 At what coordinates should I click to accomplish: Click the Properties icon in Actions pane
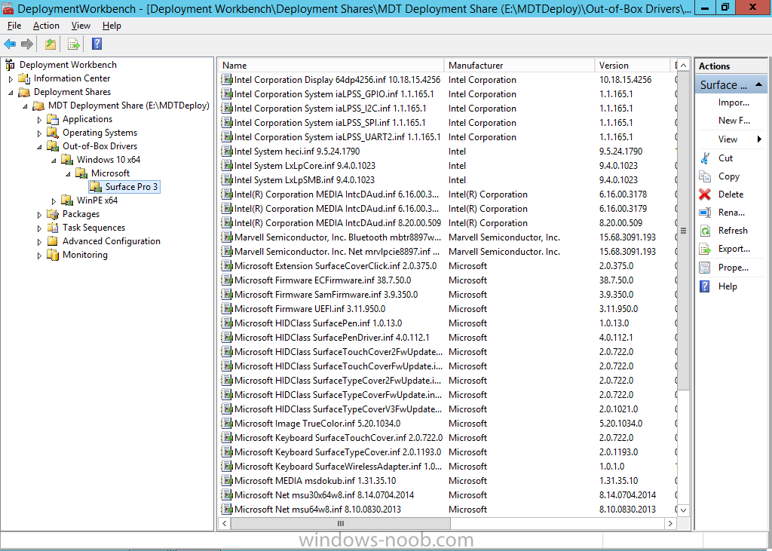tap(705, 268)
